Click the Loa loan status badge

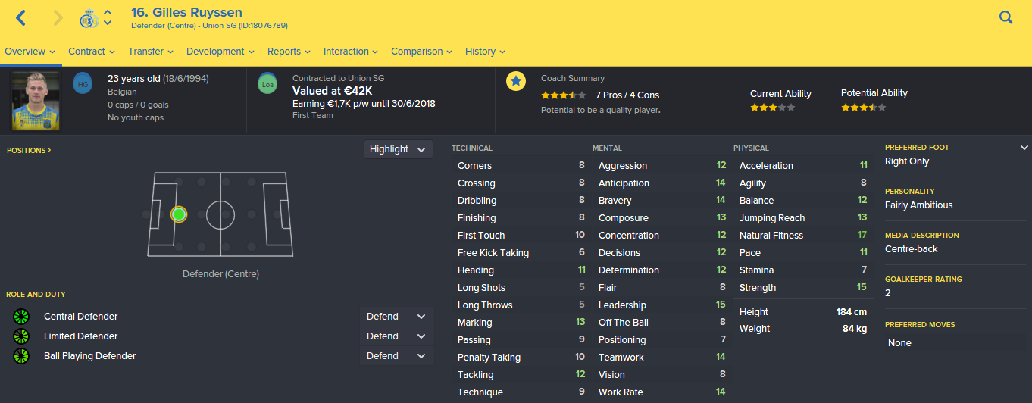pos(267,83)
